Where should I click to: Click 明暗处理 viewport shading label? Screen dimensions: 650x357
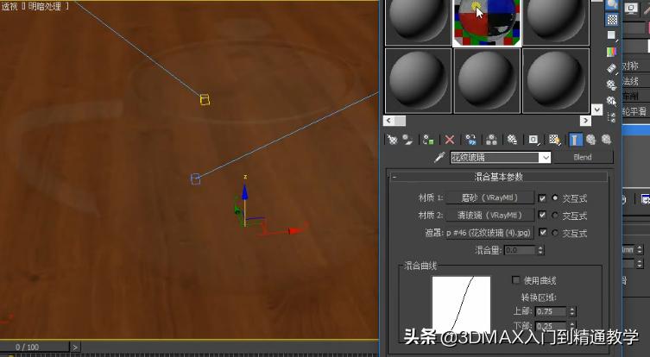[44, 6]
